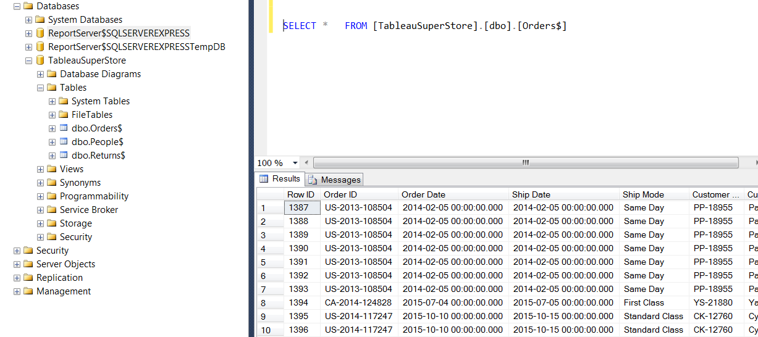Select result row 1 by its row number
This screenshot has width=758, height=337.
point(270,207)
